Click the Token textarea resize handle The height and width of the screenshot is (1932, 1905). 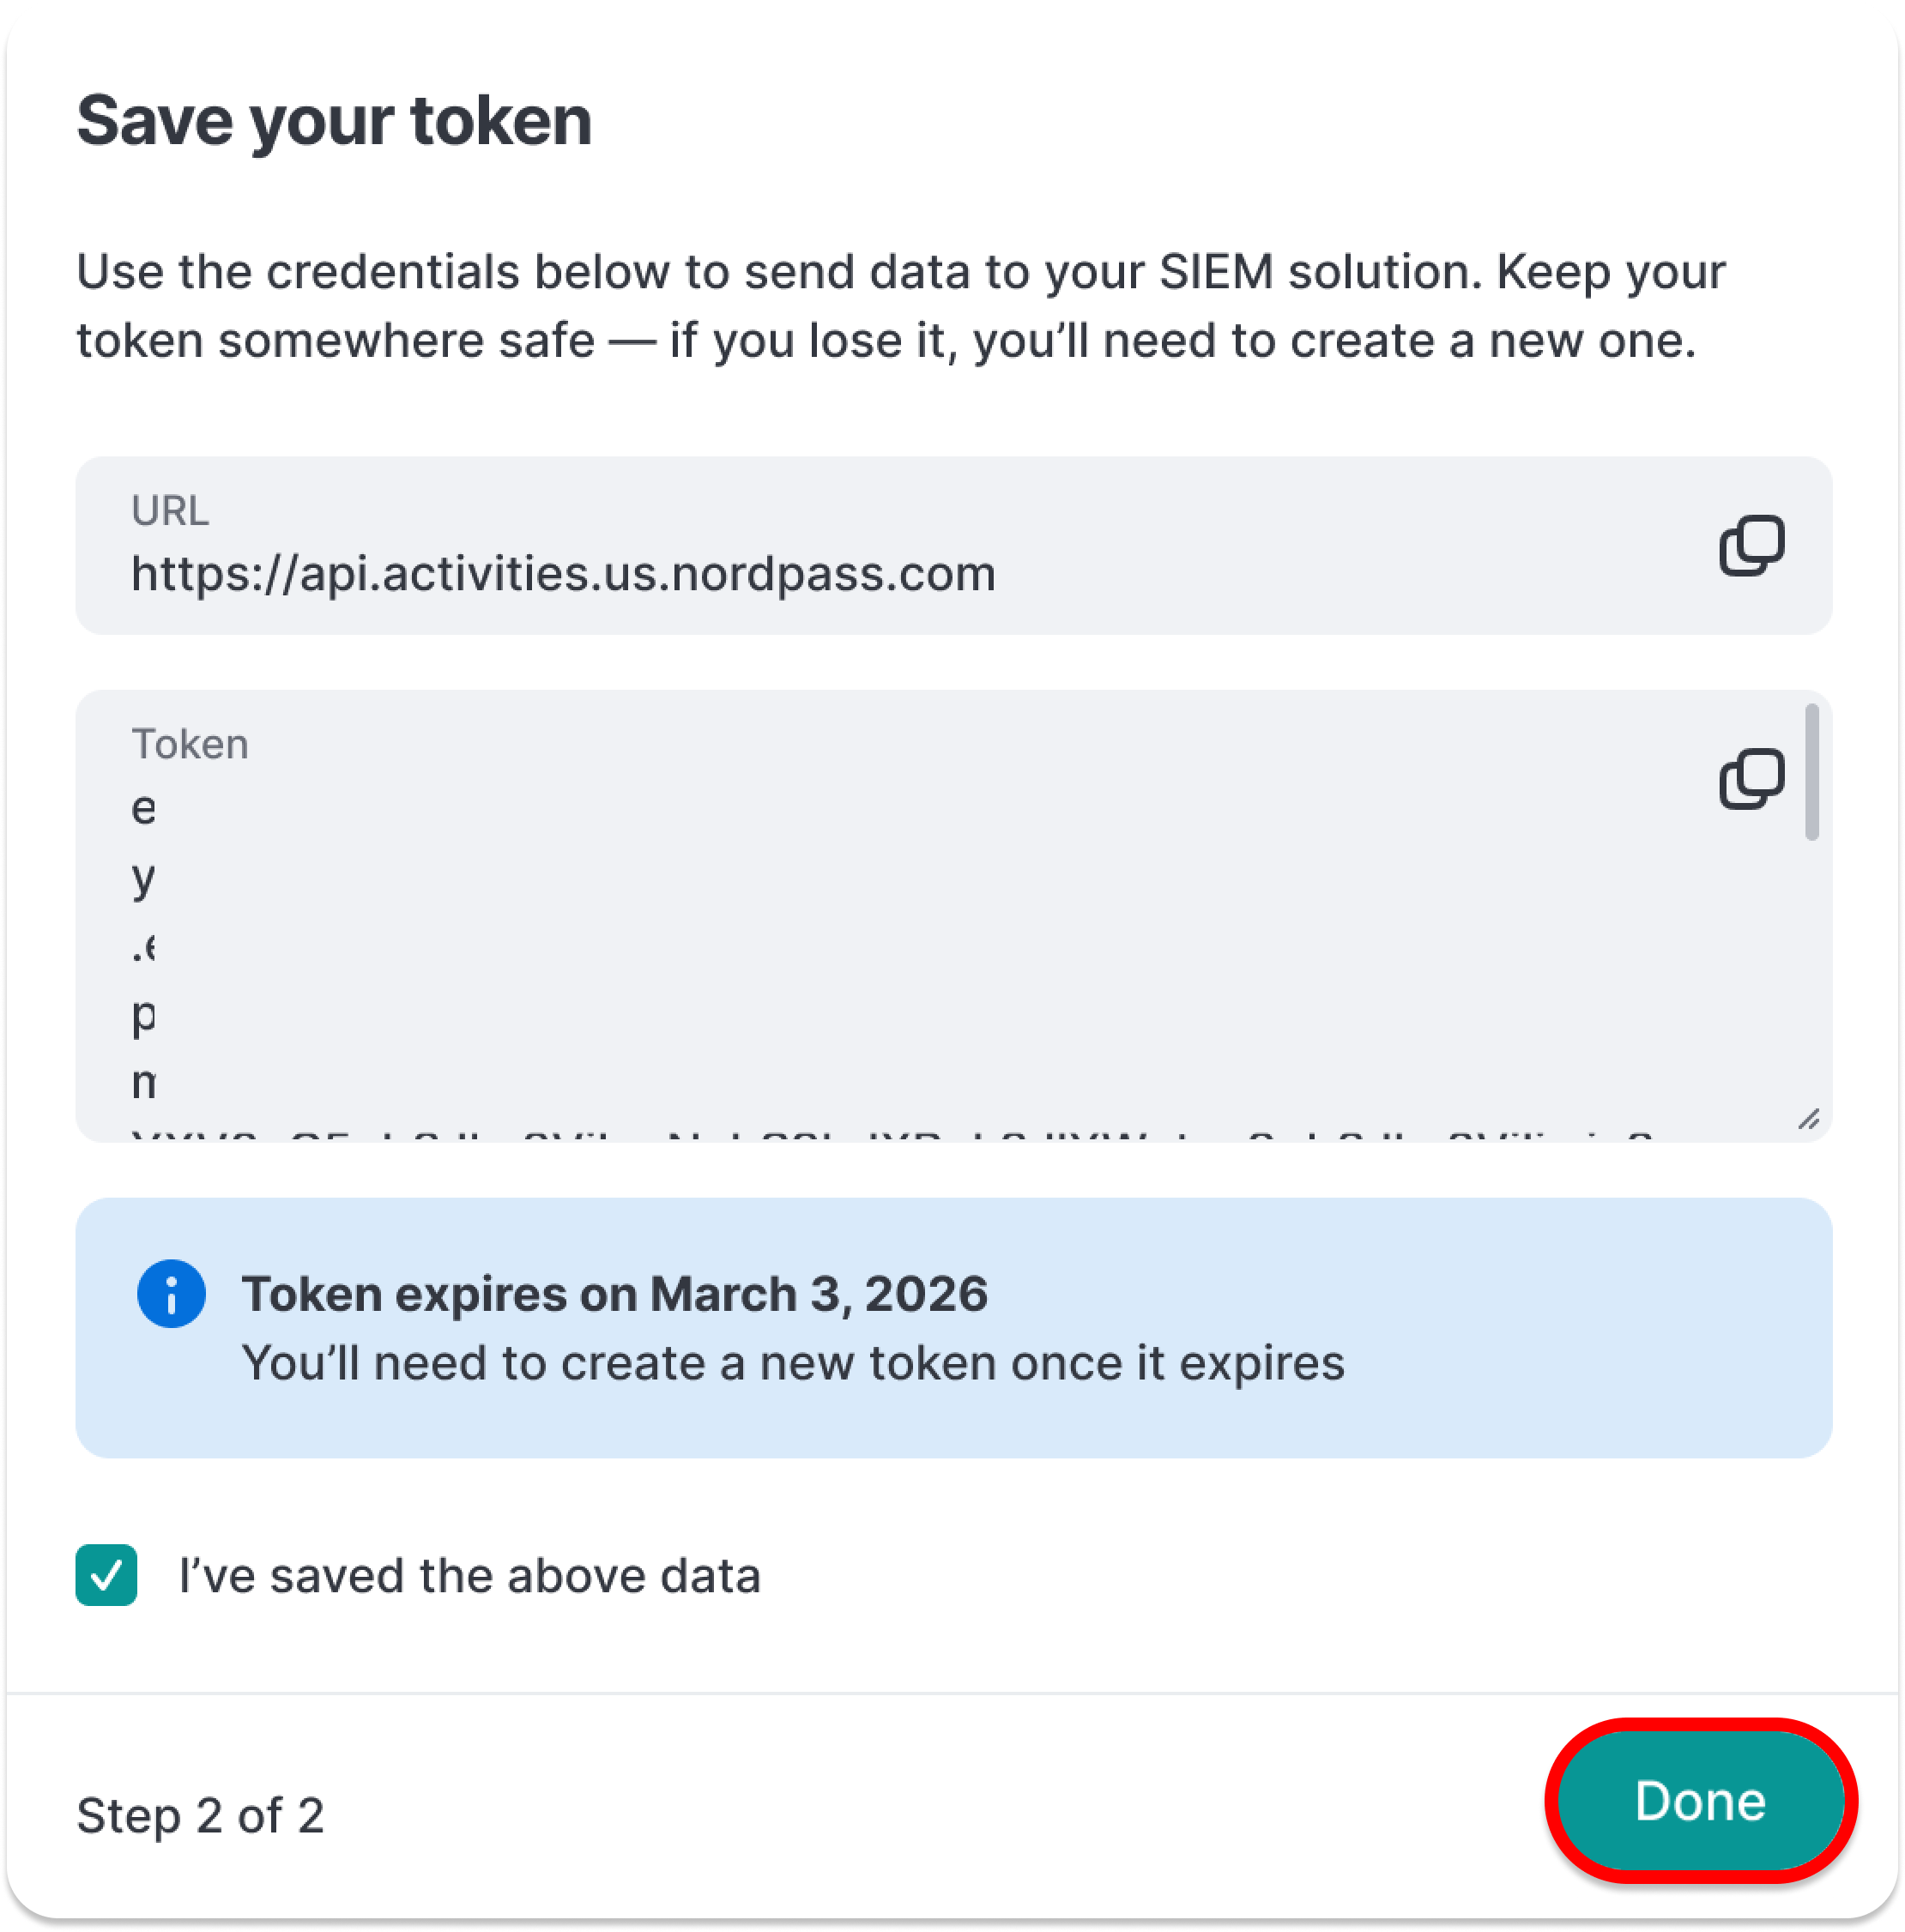pyautogui.click(x=1808, y=1119)
